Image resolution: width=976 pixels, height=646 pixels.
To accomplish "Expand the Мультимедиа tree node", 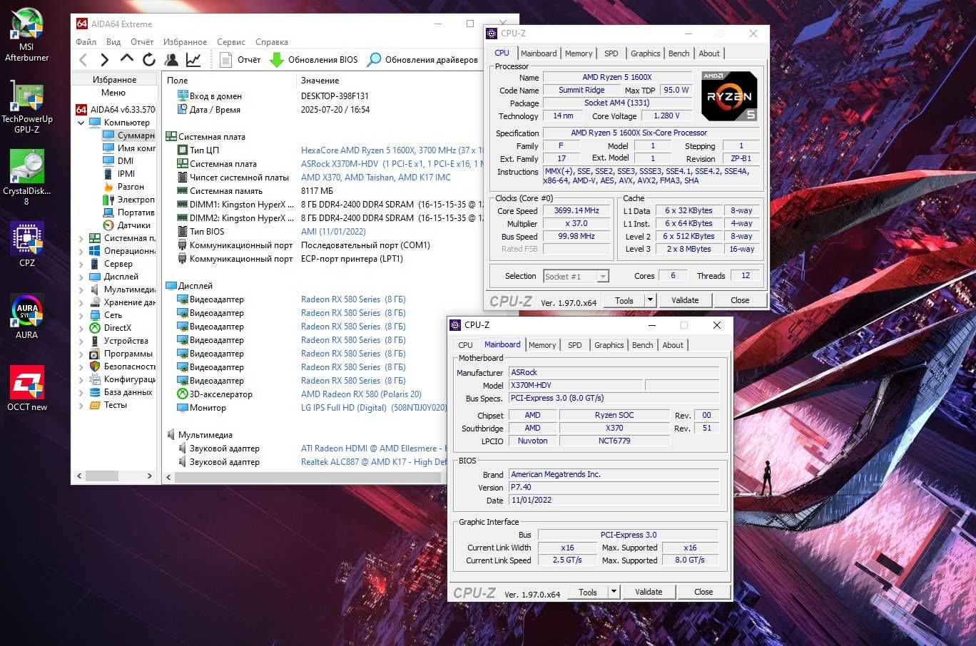I will click(x=81, y=289).
